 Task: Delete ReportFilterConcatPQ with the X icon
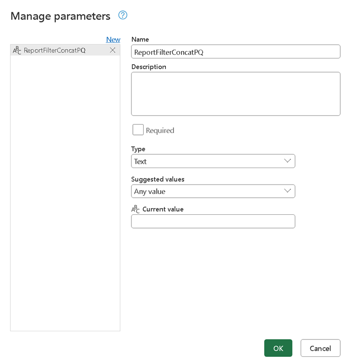[113, 50]
